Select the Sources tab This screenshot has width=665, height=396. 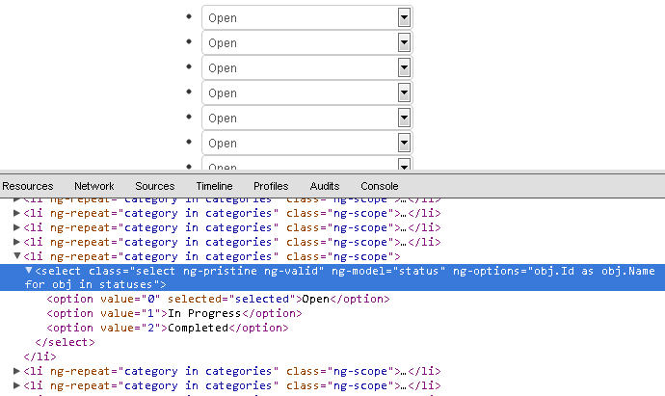155,186
